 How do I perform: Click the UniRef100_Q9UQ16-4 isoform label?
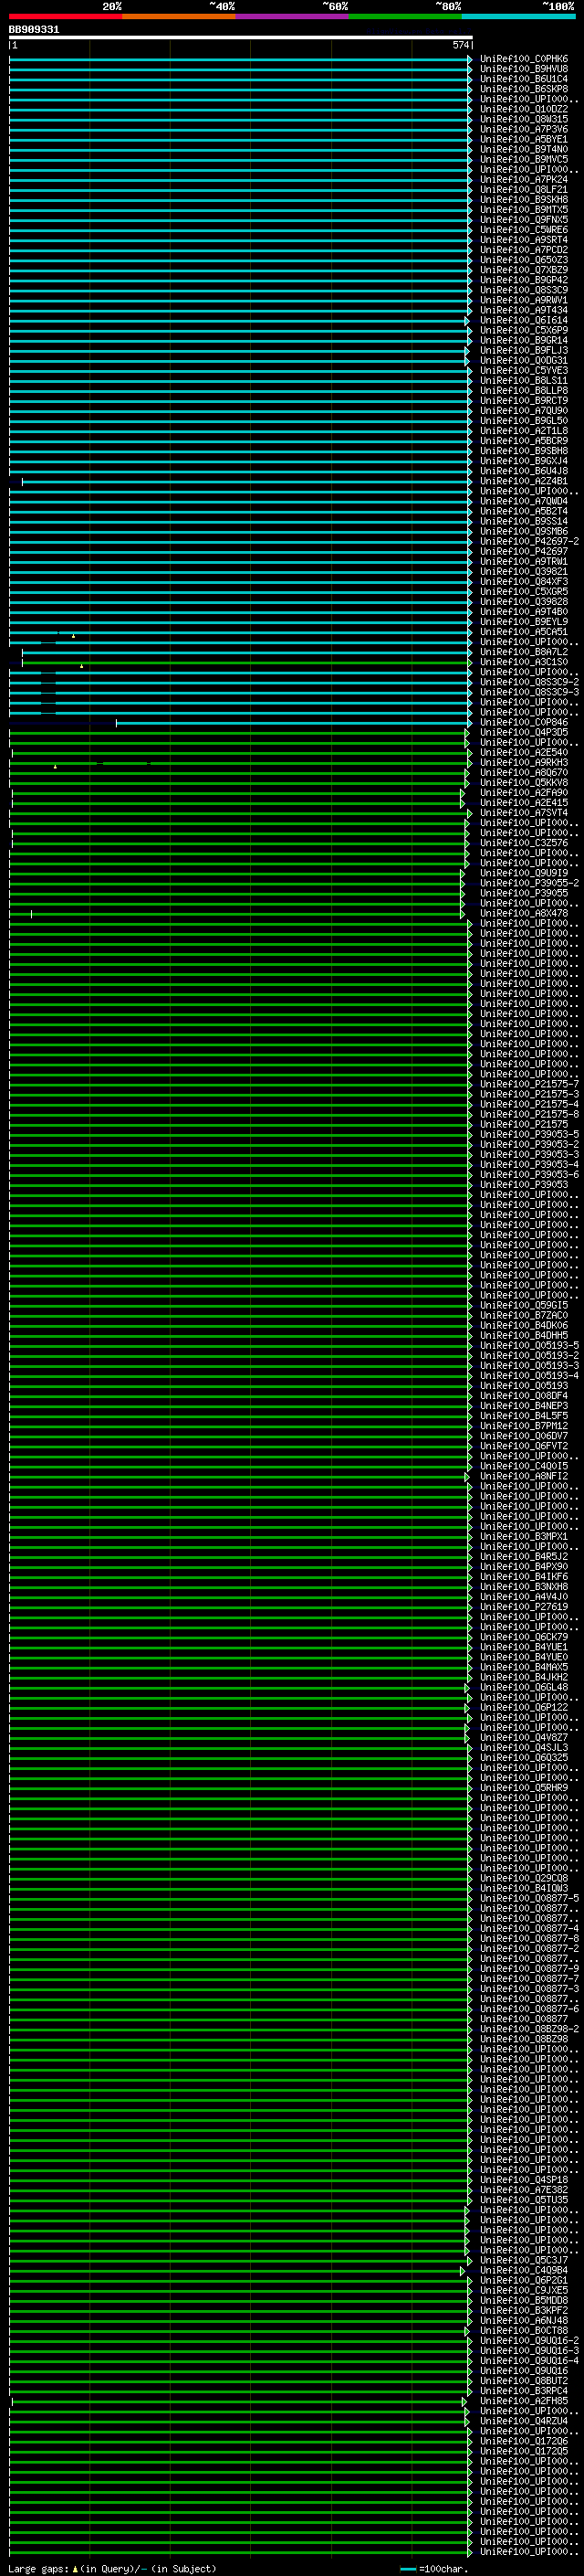click(529, 2361)
